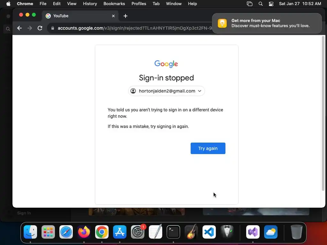
Task: Click the date and time display
Action: (300, 4)
